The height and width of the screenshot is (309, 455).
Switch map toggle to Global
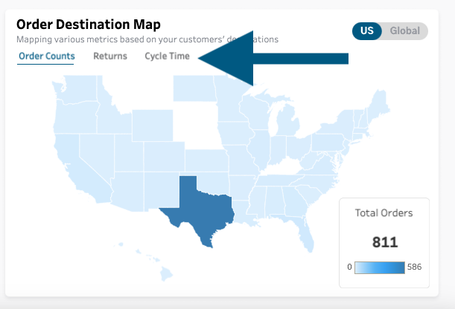click(x=405, y=31)
